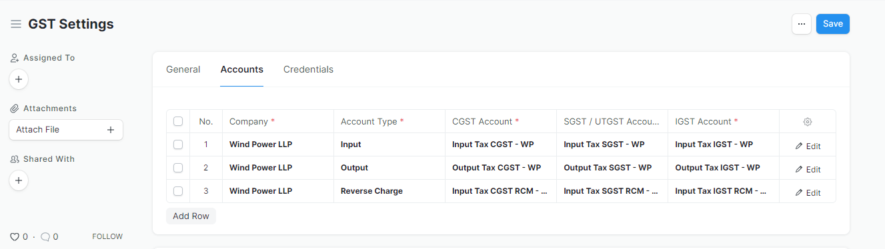Click the Input Tax CGST - WP cell
This screenshot has width=885, height=249.
pyautogui.click(x=501, y=144)
